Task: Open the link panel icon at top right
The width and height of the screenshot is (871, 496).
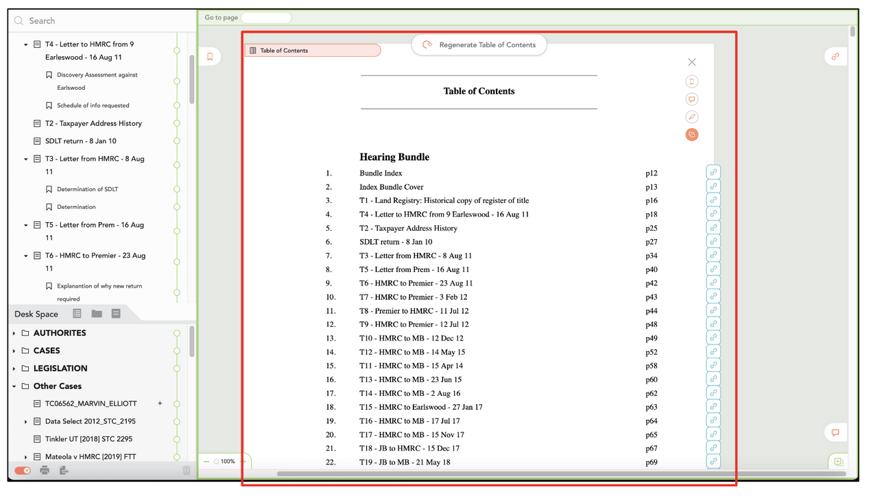Action: tap(835, 57)
